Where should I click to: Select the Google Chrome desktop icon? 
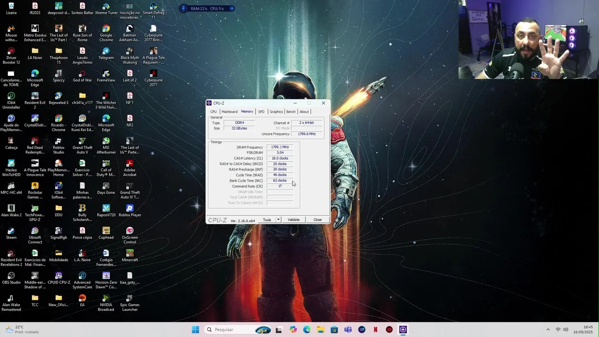click(x=106, y=34)
